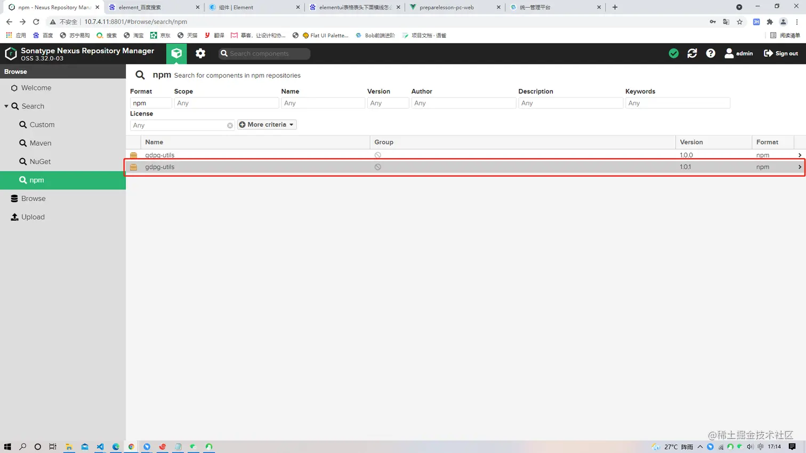
Task: Open the admin user account
Action: click(739, 53)
